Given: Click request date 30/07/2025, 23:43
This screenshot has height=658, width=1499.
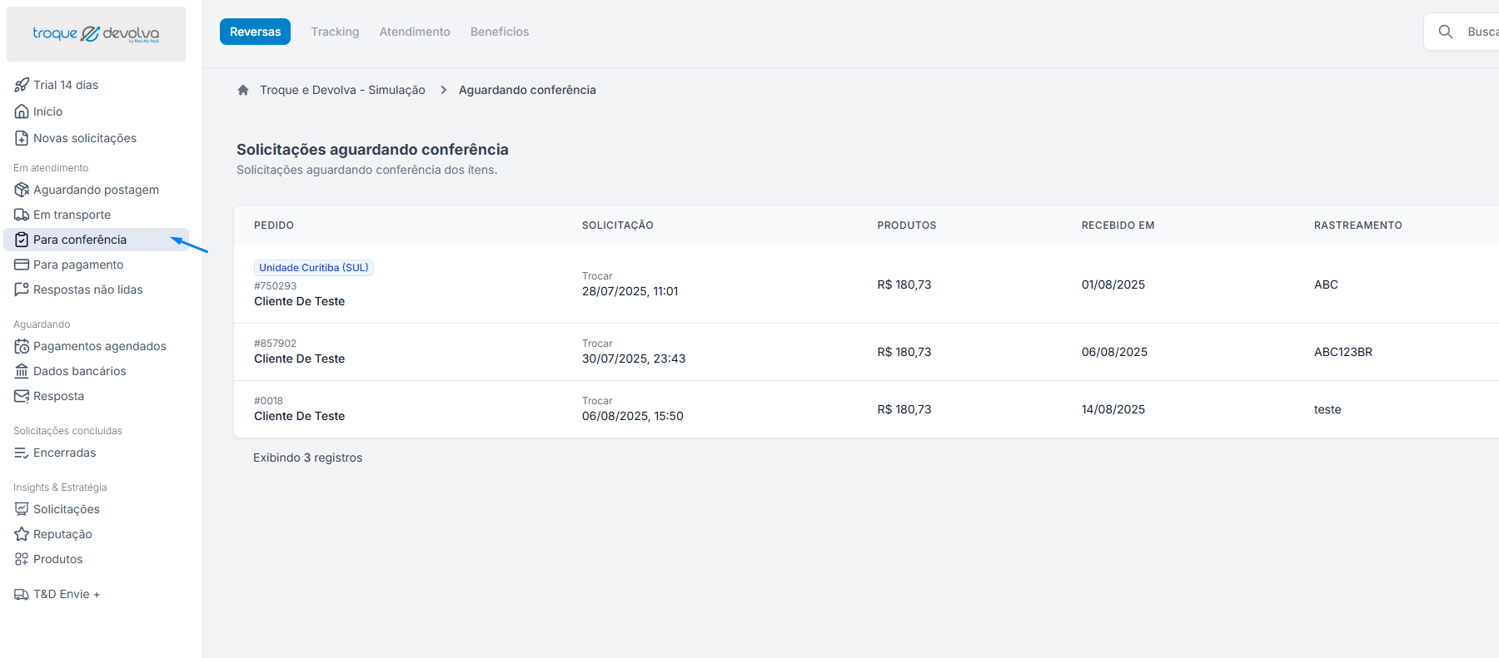Looking at the screenshot, I should pyautogui.click(x=634, y=359).
